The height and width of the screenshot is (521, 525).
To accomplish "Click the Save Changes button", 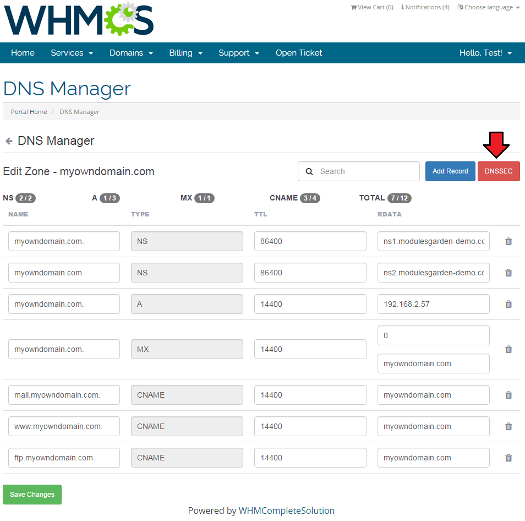I will pyautogui.click(x=32, y=494).
